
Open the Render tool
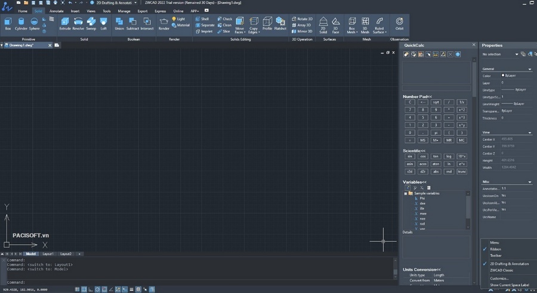(x=163, y=24)
